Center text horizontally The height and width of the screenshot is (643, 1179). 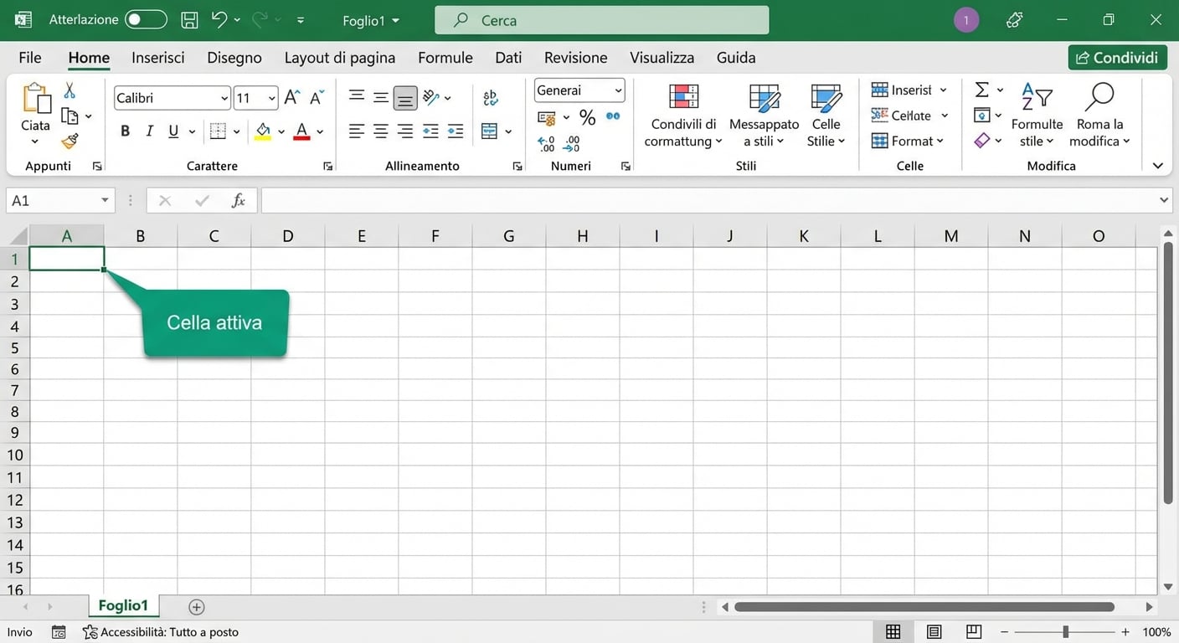[381, 131]
